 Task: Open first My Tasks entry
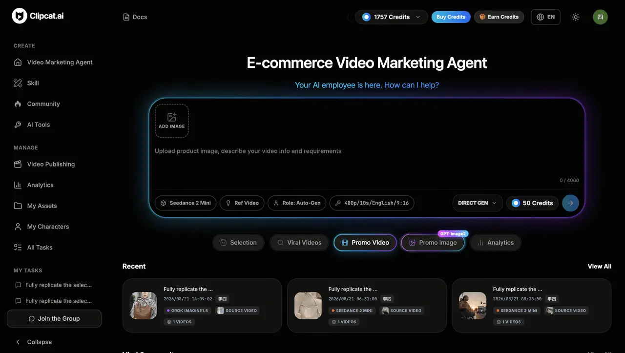[x=54, y=285]
